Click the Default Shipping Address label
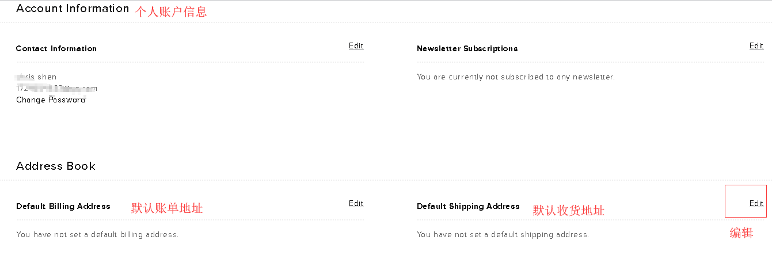This screenshot has width=772, height=278. point(468,207)
